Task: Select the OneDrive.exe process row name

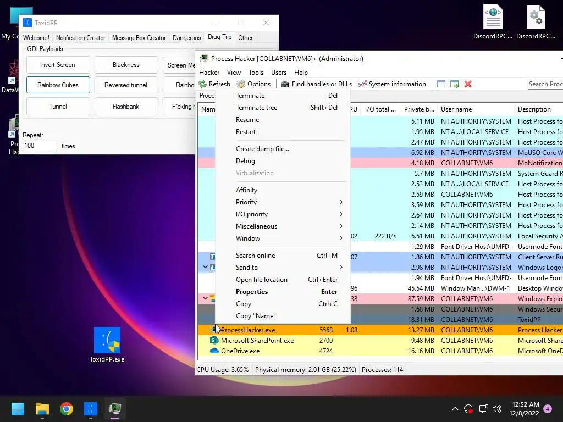Action: 240,351
